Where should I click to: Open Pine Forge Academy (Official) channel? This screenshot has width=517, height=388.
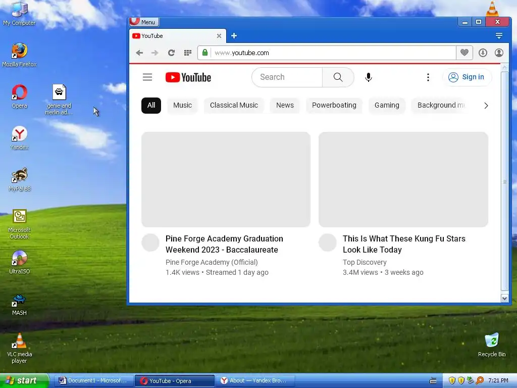coord(212,262)
